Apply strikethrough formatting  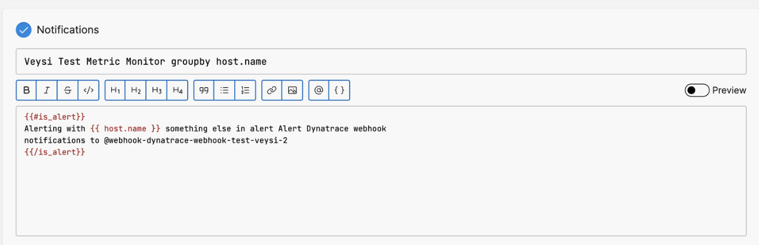[x=68, y=90]
